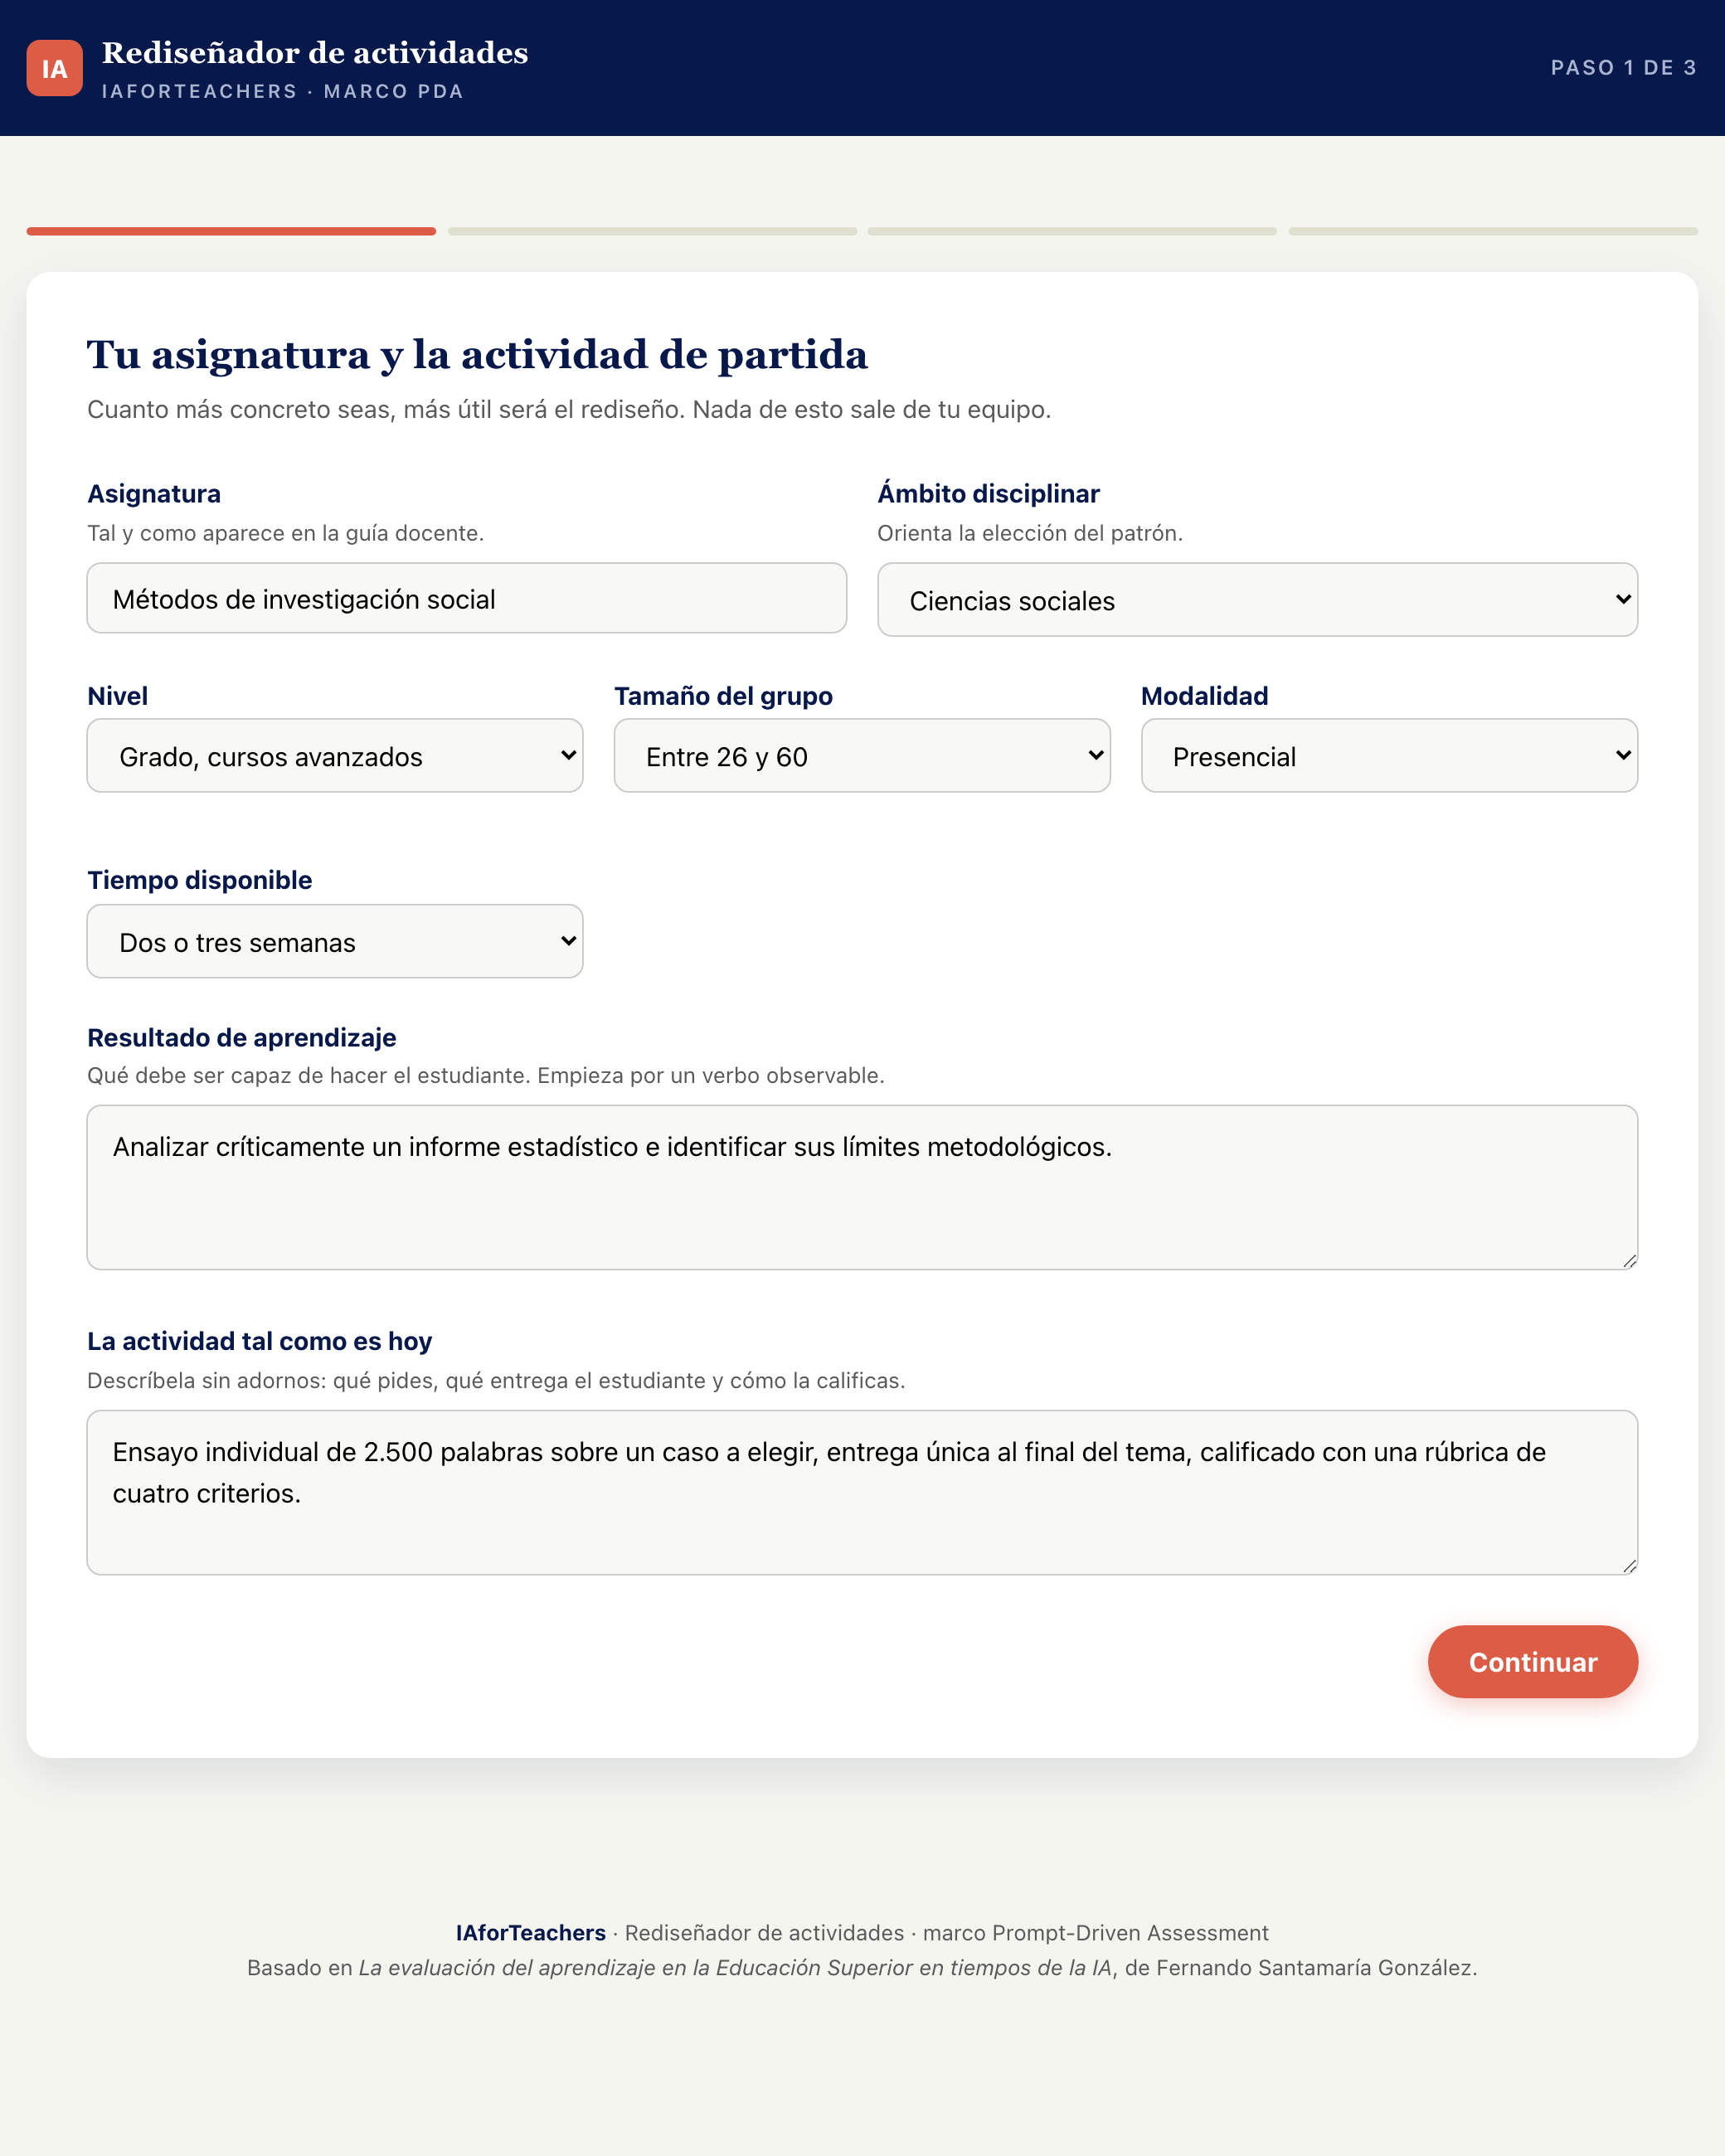The image size is (1725, 2156).
Task: Click the Paso 1 de 3 indicator
Action: [1624, 68]
